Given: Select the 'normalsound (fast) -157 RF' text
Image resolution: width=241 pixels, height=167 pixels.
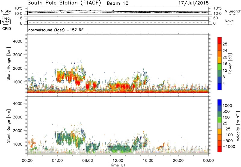Looking at the screenshot, I should [56, 30].
